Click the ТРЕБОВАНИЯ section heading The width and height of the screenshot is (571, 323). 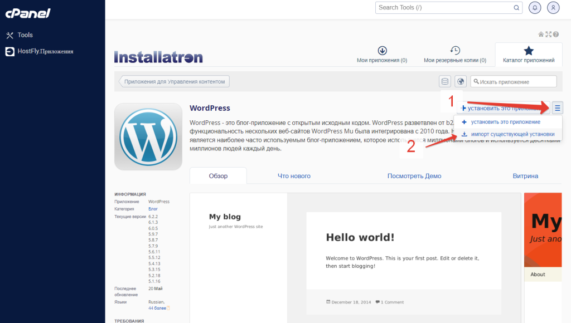point(129,321)
